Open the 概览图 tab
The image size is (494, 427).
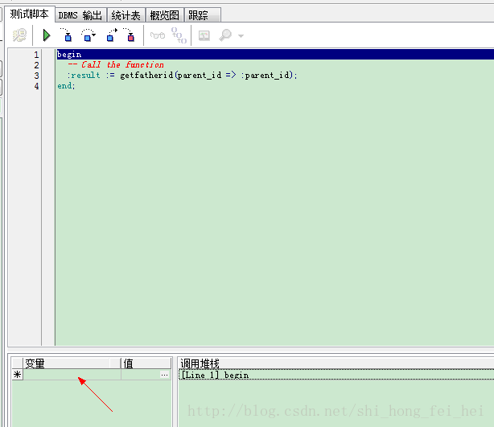(164, 15)
